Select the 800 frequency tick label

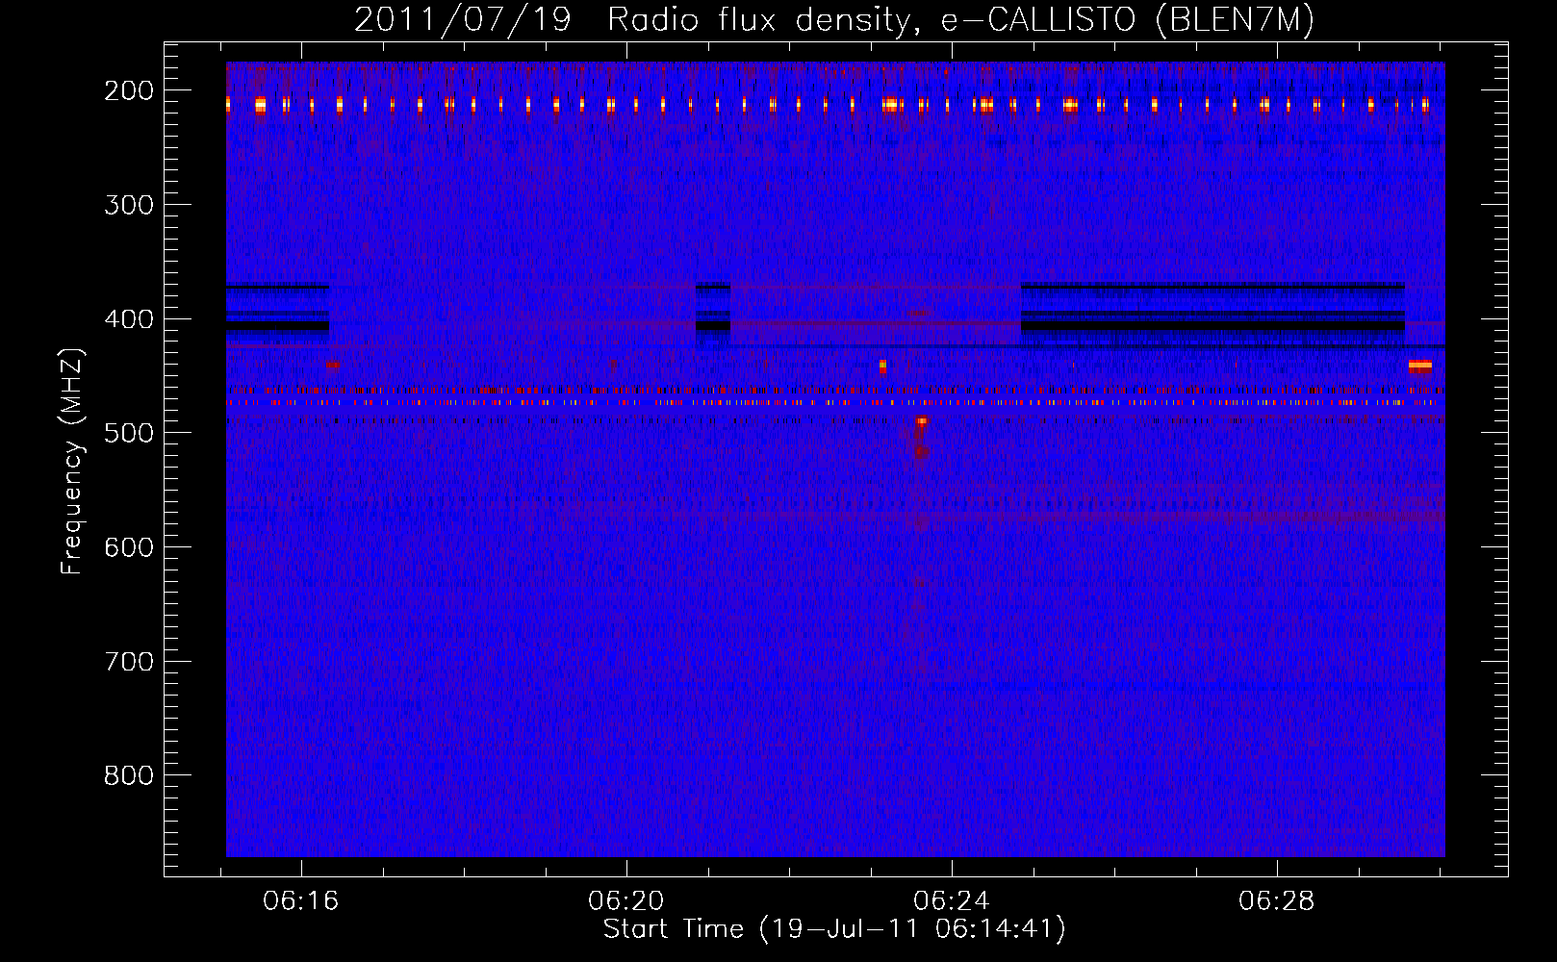pos(128,775)
